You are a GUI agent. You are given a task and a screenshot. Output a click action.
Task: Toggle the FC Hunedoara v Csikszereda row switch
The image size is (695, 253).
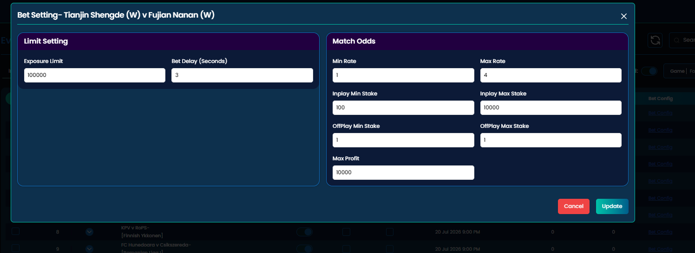tap(305, 249)
